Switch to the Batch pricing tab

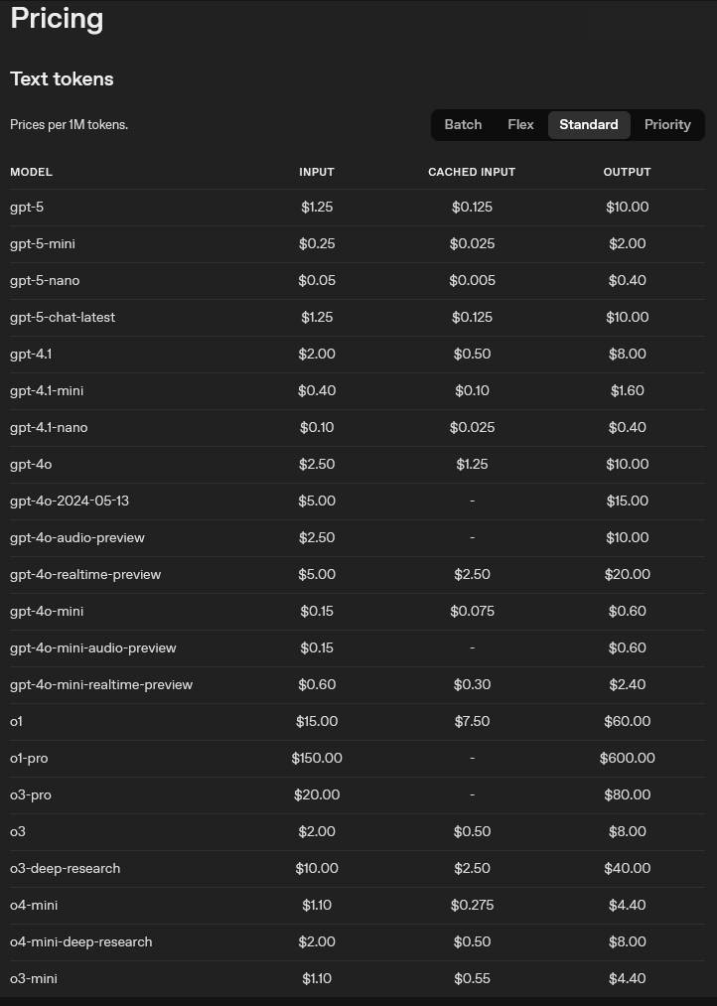click(463, 124)
